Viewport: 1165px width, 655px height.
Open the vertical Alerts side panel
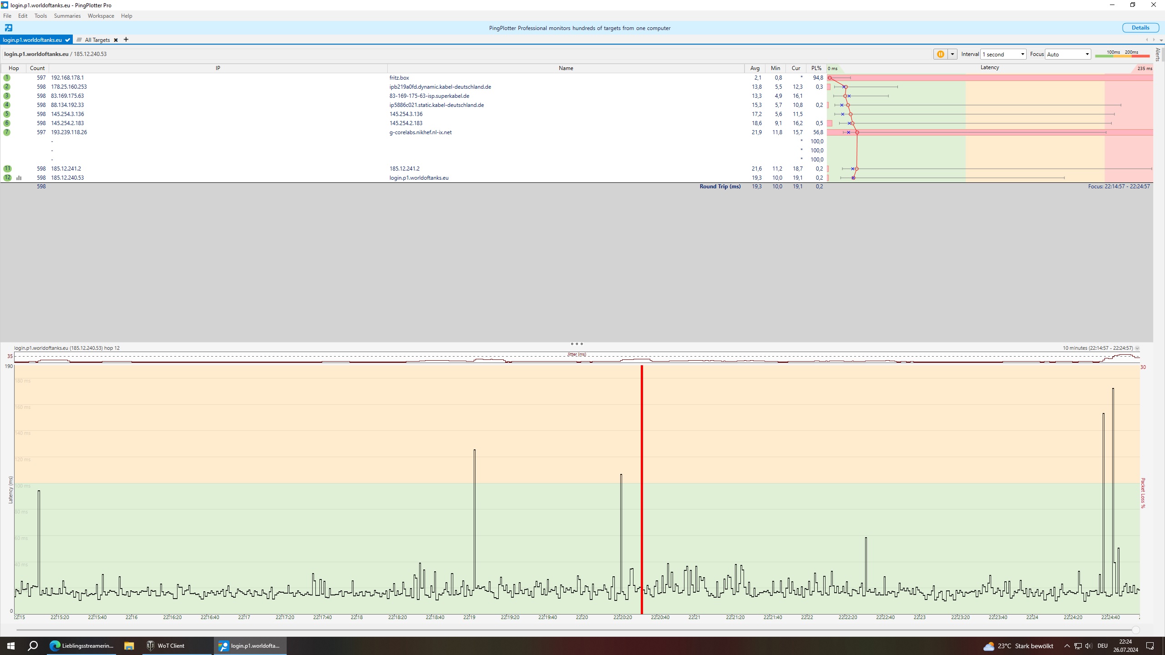[1158, 55]
